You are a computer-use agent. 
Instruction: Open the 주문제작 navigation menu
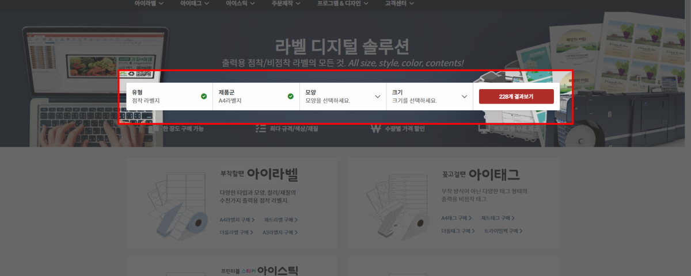[x=287, y=3]
